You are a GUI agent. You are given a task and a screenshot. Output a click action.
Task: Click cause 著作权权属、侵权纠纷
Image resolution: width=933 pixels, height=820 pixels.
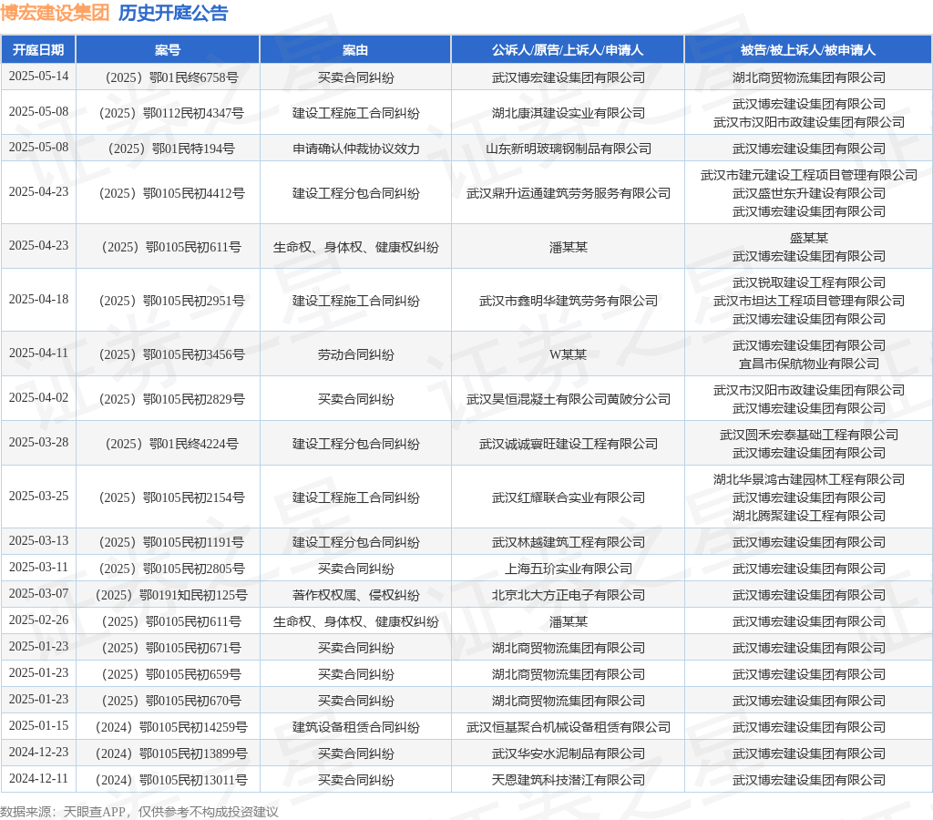356,595
